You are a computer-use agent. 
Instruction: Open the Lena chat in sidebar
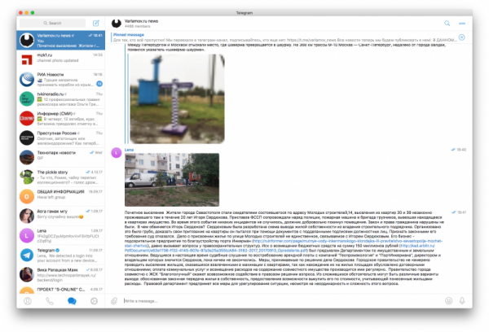click(61, 235)
